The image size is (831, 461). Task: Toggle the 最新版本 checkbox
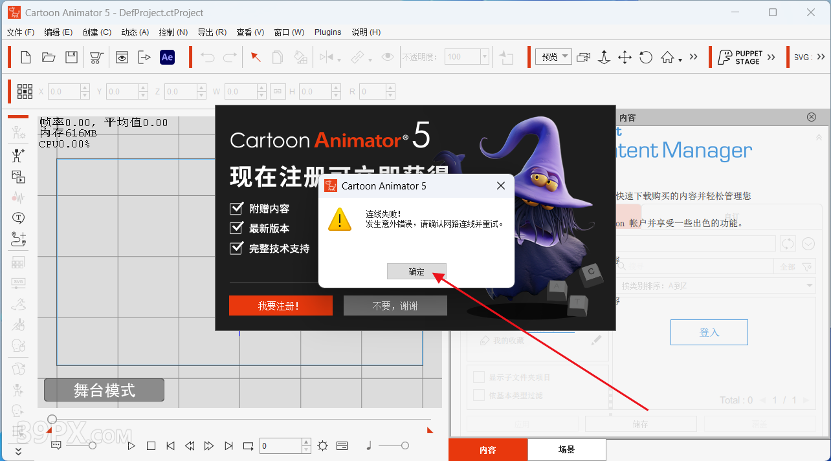(x=237, y=228)
